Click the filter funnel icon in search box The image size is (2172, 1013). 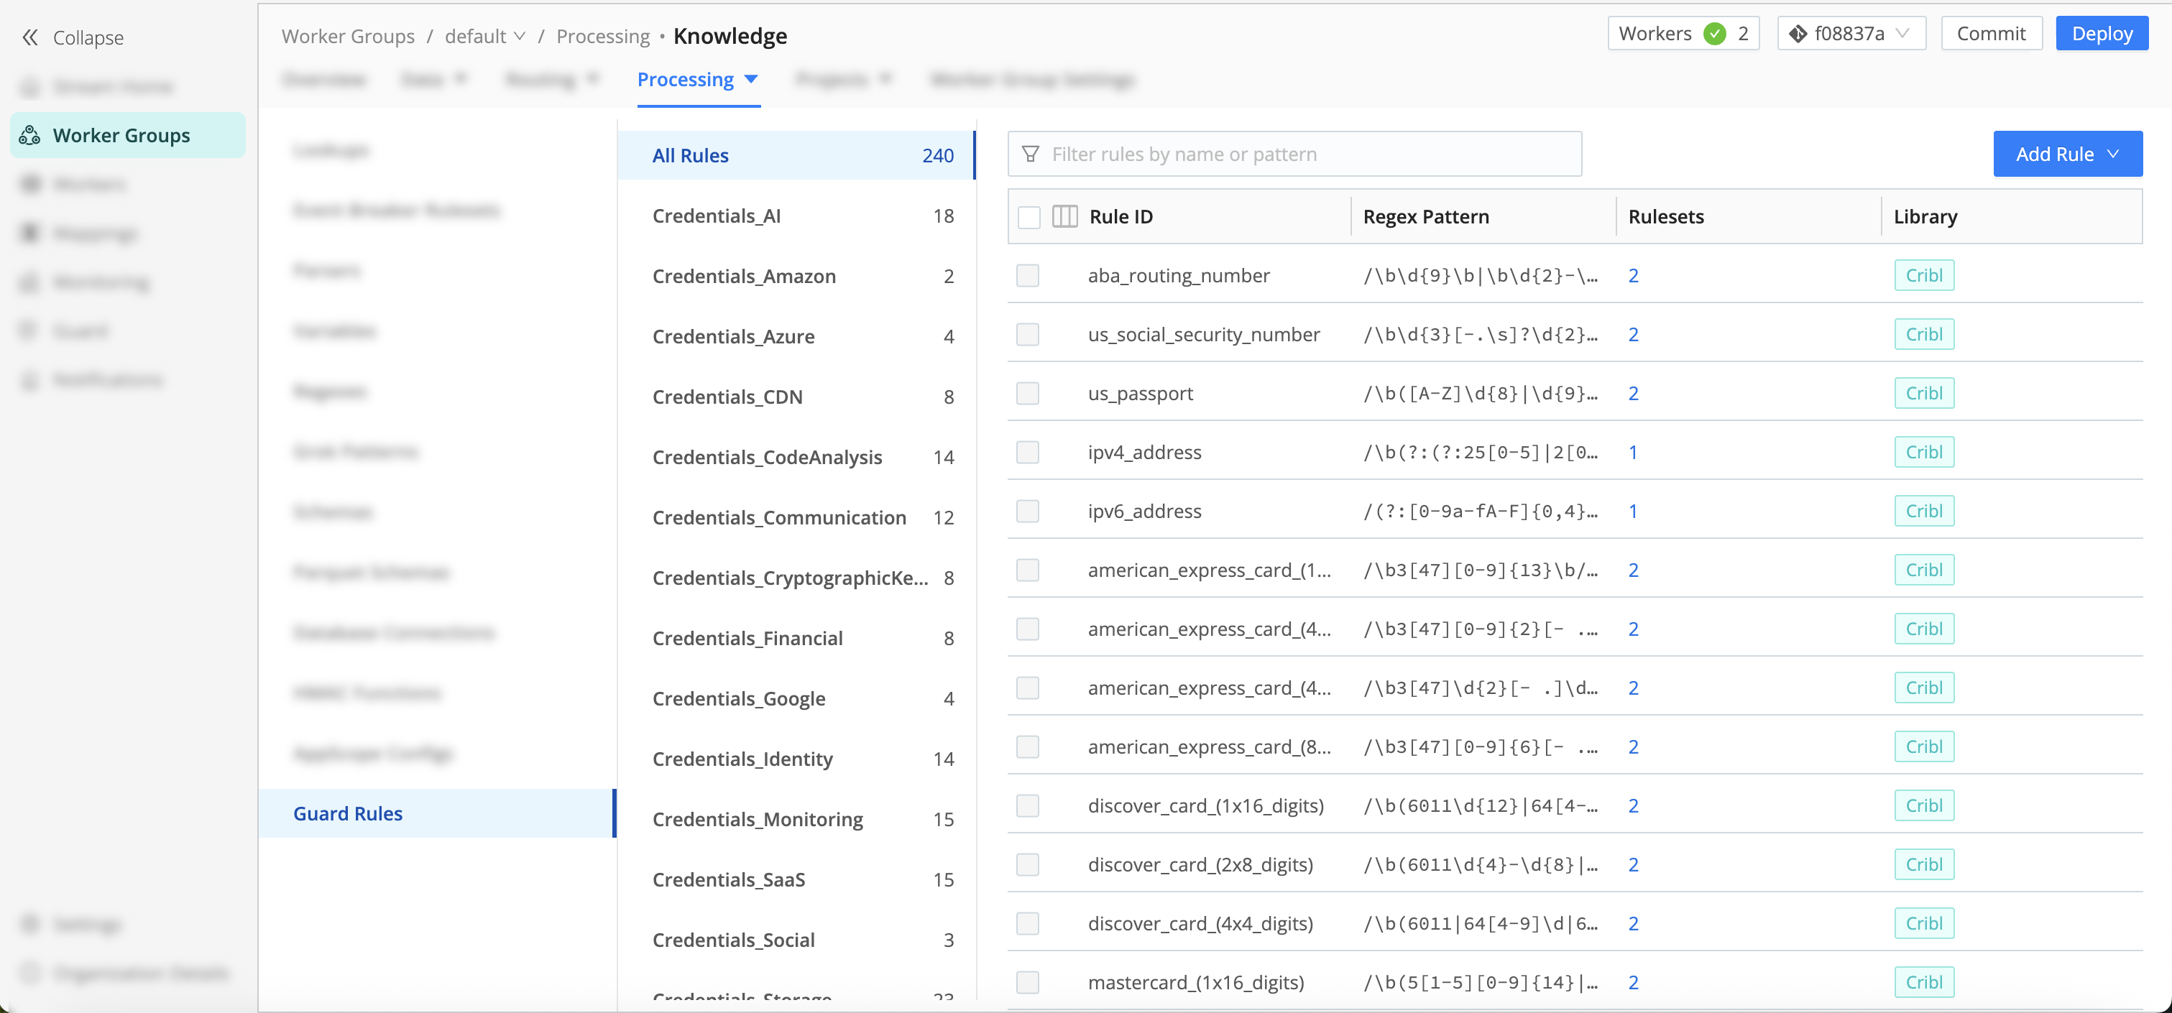(x=1029, y=154)
